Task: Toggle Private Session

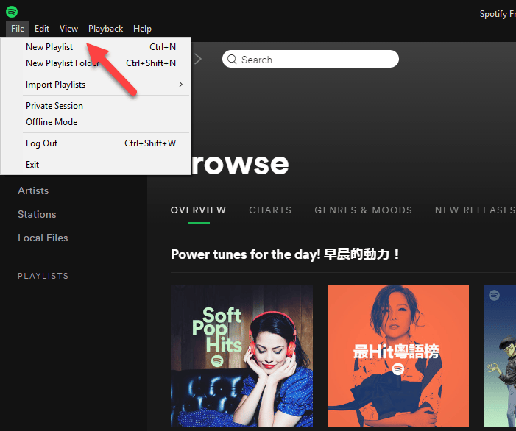Action: 96,106
